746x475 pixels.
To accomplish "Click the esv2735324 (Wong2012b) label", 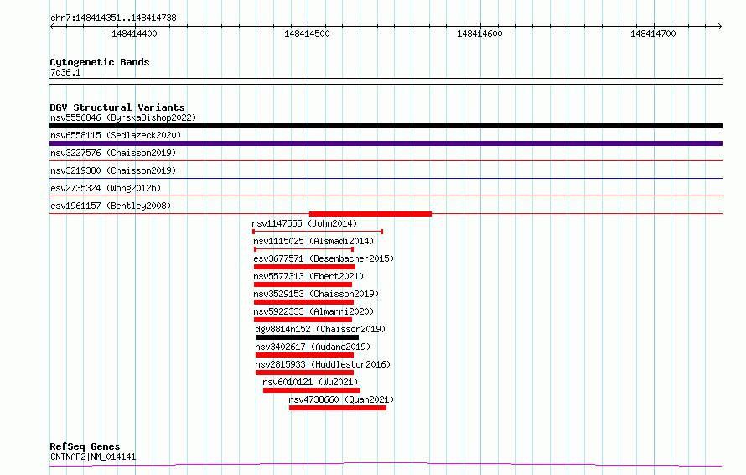I will (106, 188).
